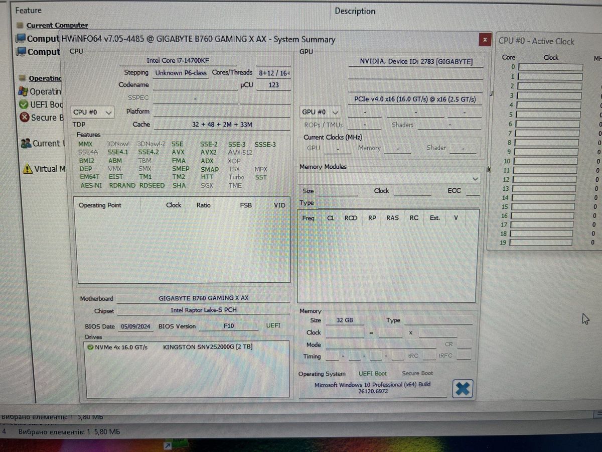The image size is (602, 452).
Task: Click the BIOS Date field showing 05/09/2024
Action: pos(135,326)
